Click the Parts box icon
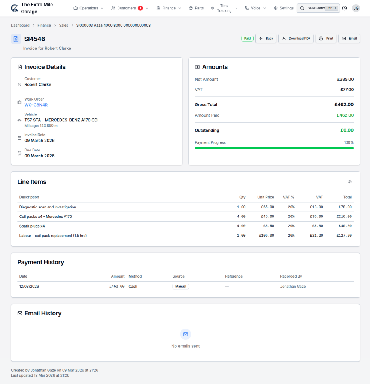The height and width of the screenshot is (384, 370). point(191,8)
